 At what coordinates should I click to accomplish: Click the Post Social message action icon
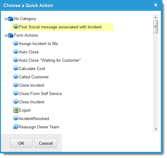(16, 27)
